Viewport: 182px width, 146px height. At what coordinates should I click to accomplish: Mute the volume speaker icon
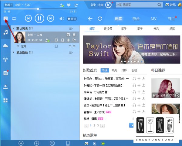click(x=61, y=19)
